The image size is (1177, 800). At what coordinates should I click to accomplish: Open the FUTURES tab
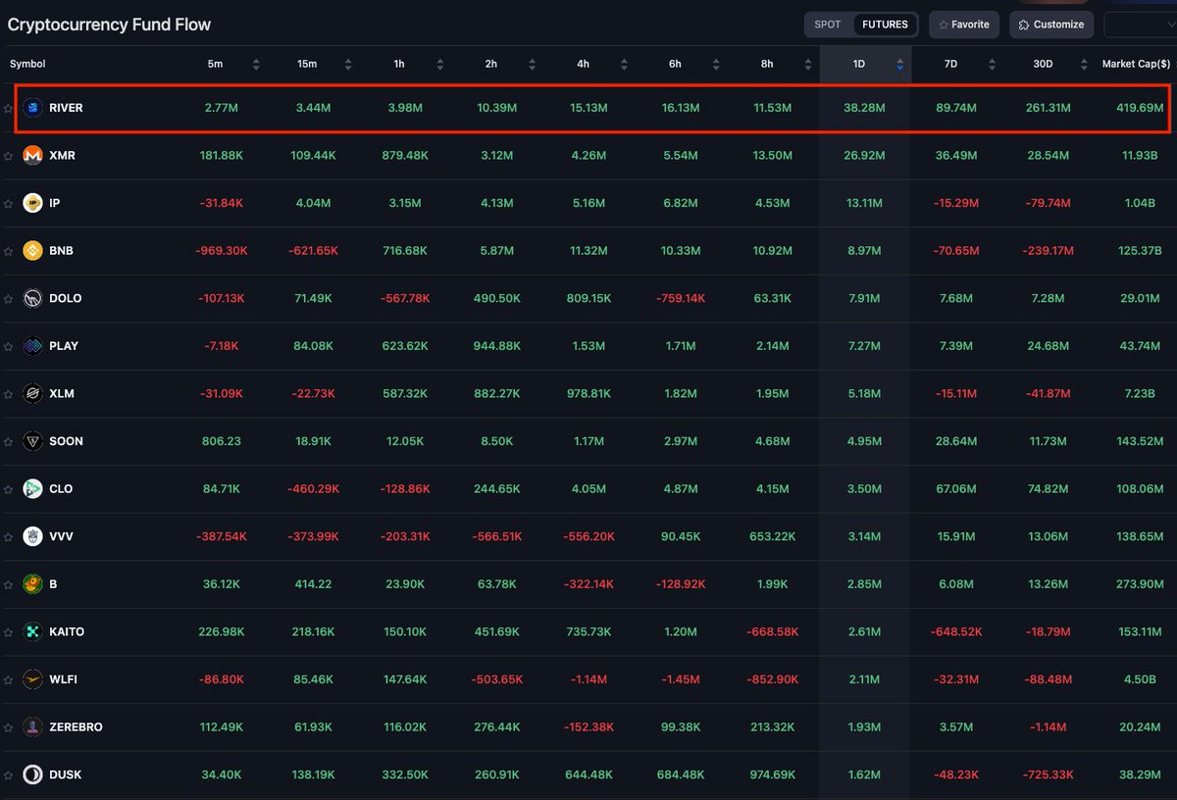[x=883, y=24]
